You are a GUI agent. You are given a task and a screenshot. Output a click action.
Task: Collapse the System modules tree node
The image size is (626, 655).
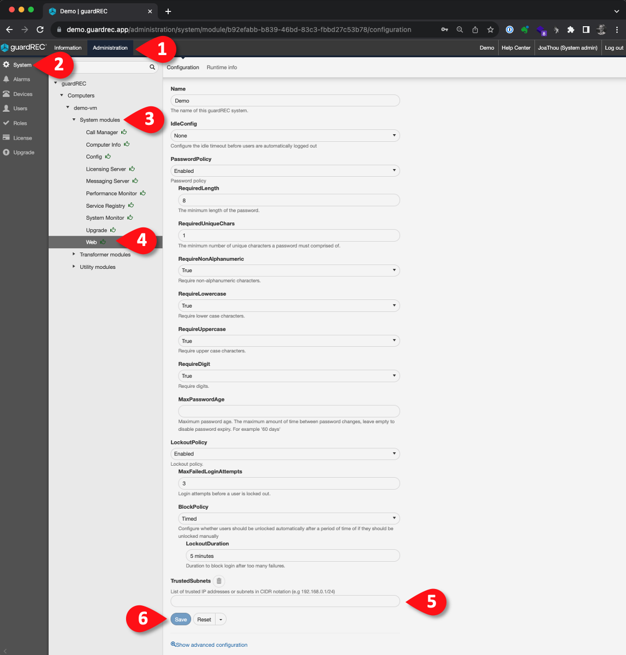[x=74, y=119]
